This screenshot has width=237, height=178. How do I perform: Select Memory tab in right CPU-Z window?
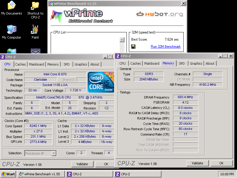tap(168, 63)
